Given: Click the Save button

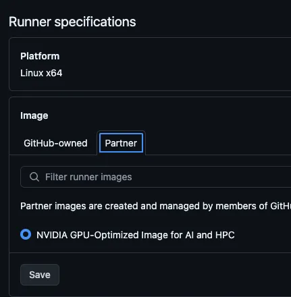Looking at the screenshot, I should 40,275.
